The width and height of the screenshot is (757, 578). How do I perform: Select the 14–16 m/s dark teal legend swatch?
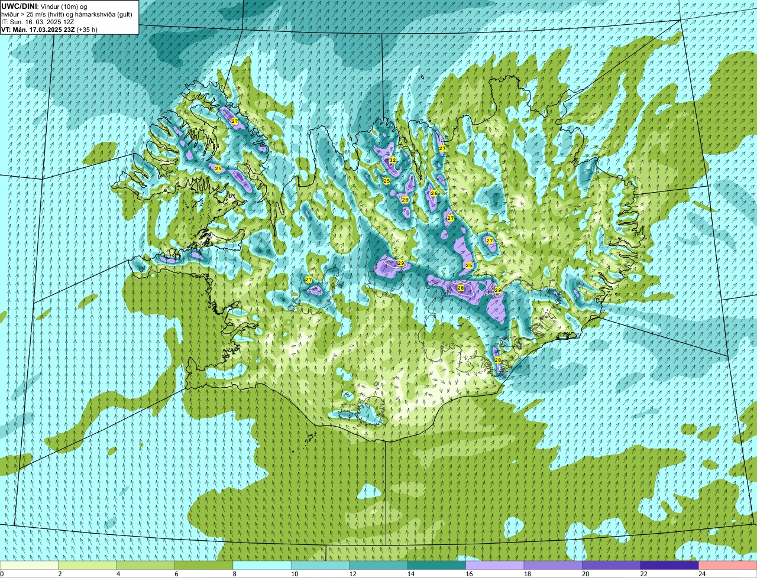coord(437,565)
